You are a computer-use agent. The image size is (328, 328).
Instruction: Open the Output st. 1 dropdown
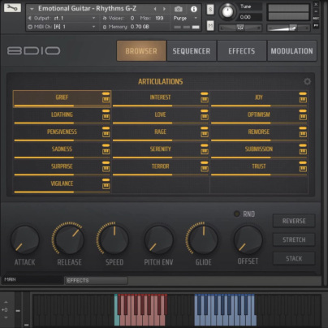tap(62, 18)
